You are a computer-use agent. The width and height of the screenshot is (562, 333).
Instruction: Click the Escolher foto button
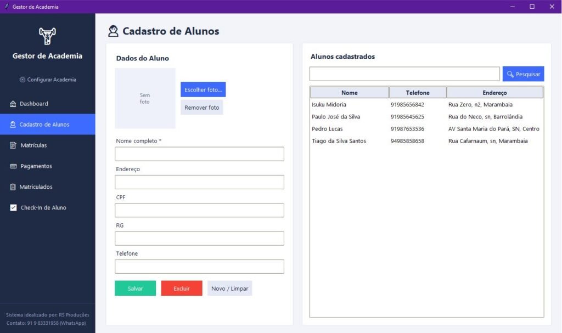[203, 89]
